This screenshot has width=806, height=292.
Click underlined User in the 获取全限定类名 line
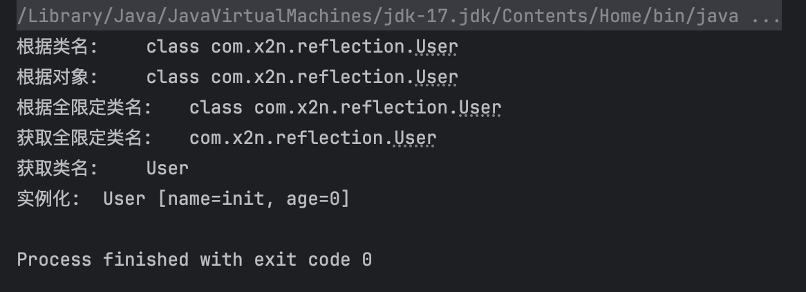click(415, 138)
